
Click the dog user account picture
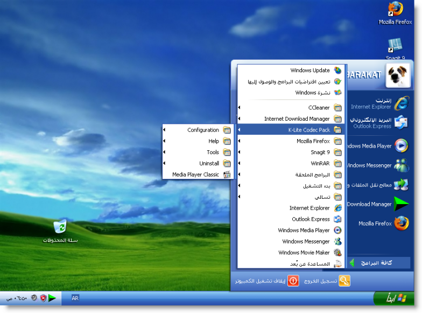click(x=398, y=75)
